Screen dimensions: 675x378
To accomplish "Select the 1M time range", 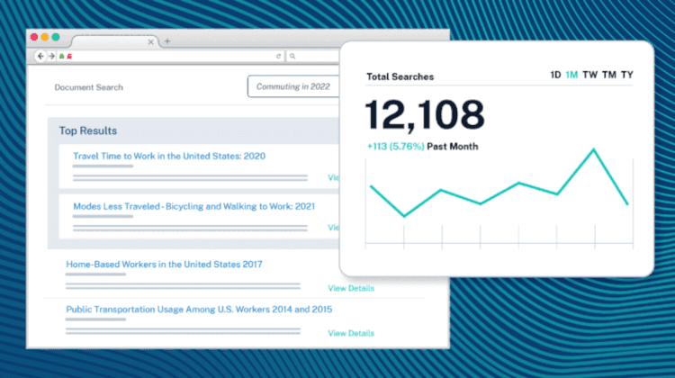I will tap(571, 75).
